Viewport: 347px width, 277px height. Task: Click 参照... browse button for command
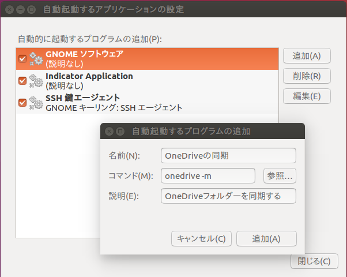point(280,176)
